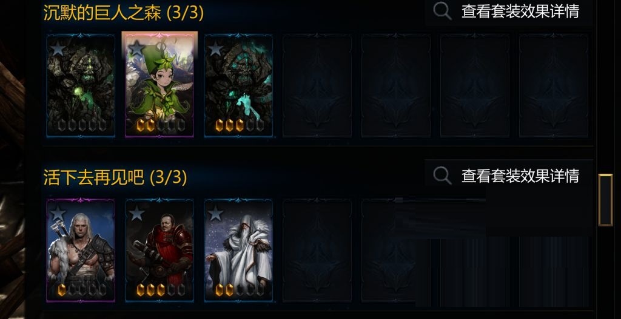Click first empty card slot in top row
621x319 pixels.
click(317, 85)
